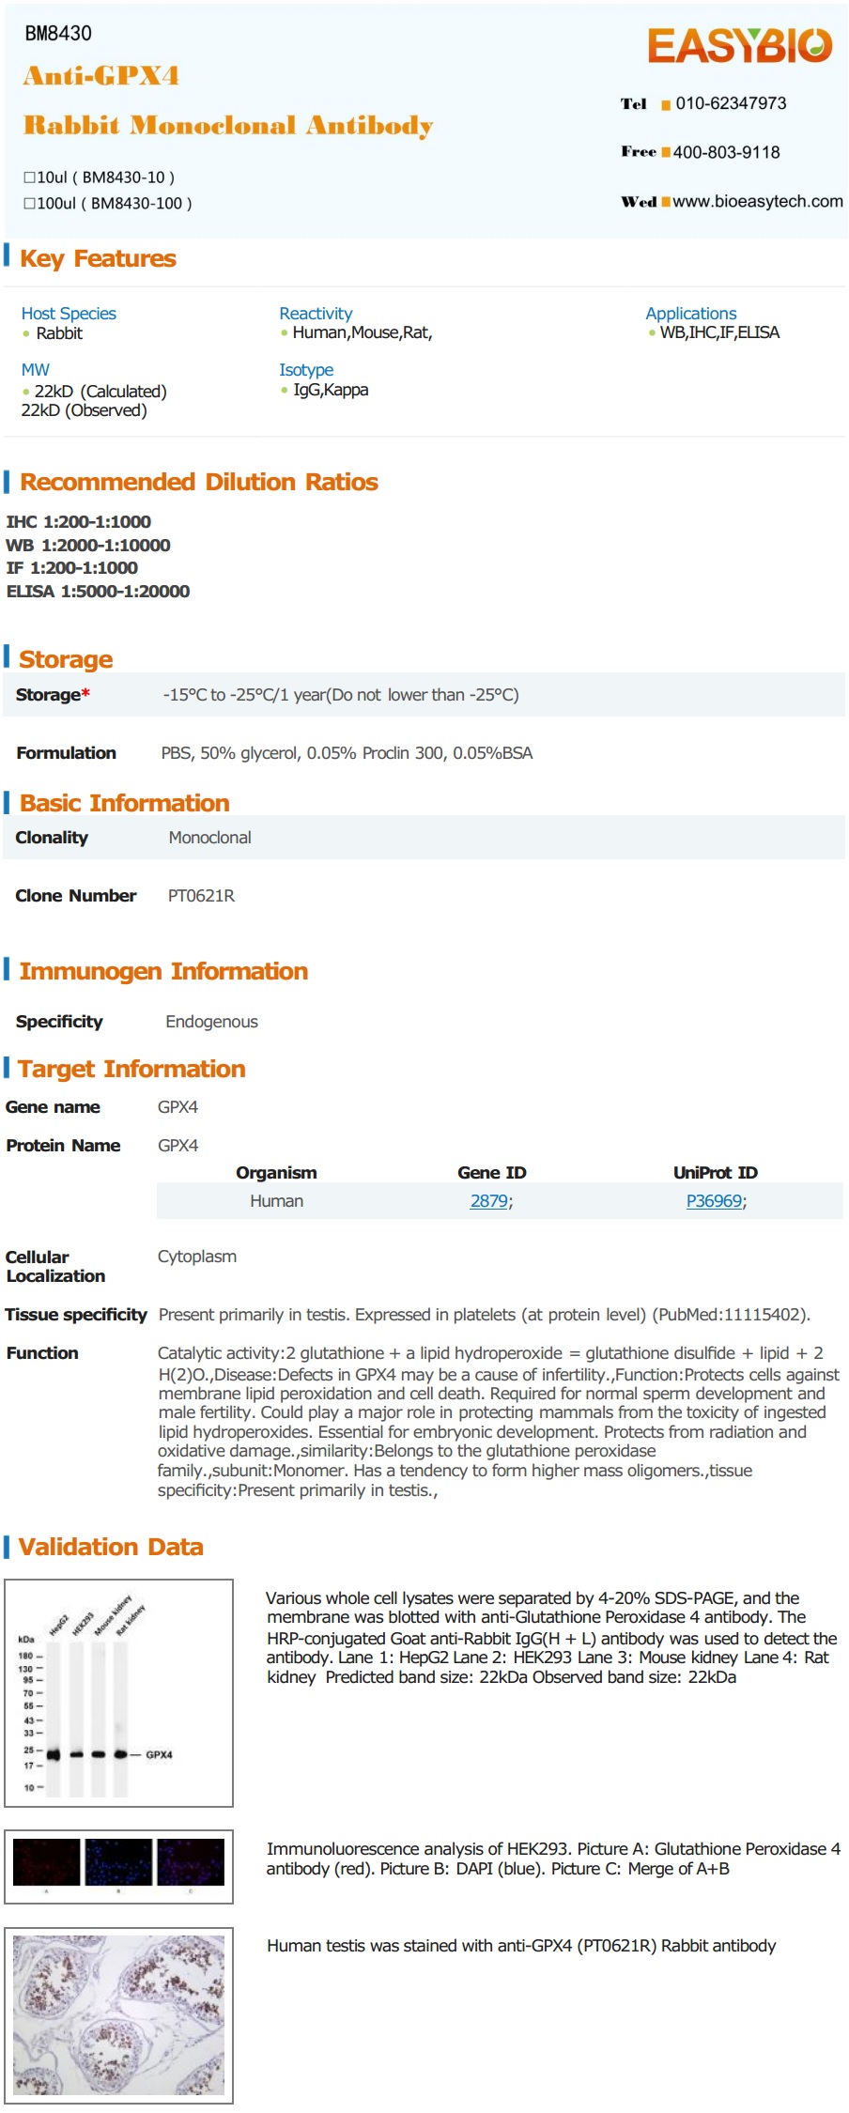Check the 10ul BM8430-10 checkbox
The width and height of the screenshot is (849, 2113).
click(x=29, y=177)
